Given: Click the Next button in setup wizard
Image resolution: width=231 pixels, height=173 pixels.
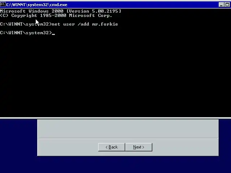Looking at the screenshot, I should [x=139, y=147].
